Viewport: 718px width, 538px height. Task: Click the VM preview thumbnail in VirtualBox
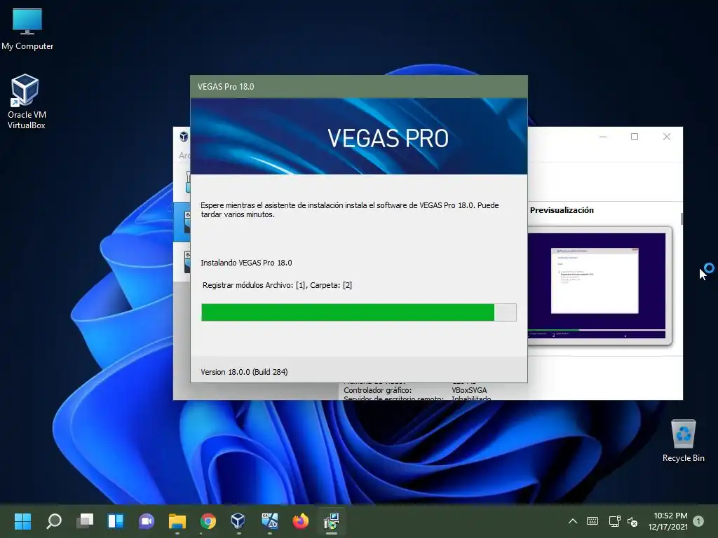(x=597, y=286)
